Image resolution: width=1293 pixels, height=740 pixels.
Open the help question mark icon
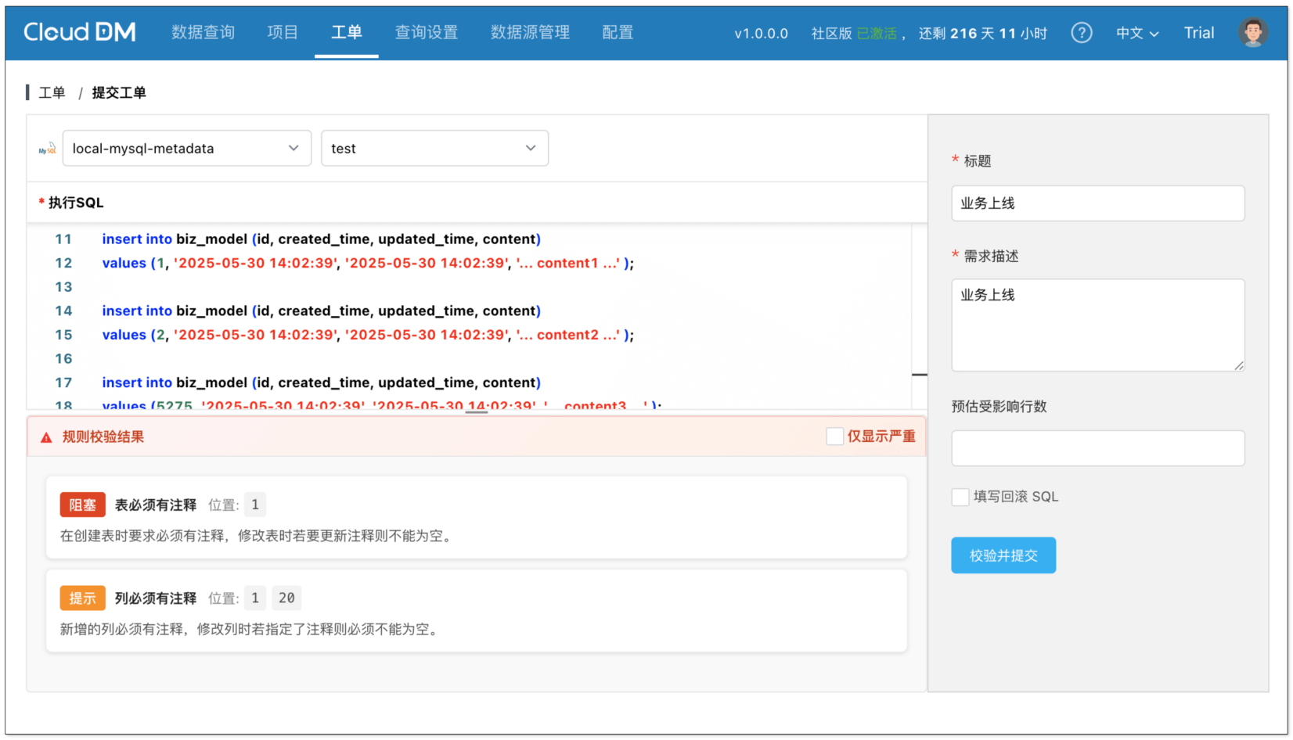1081,33
